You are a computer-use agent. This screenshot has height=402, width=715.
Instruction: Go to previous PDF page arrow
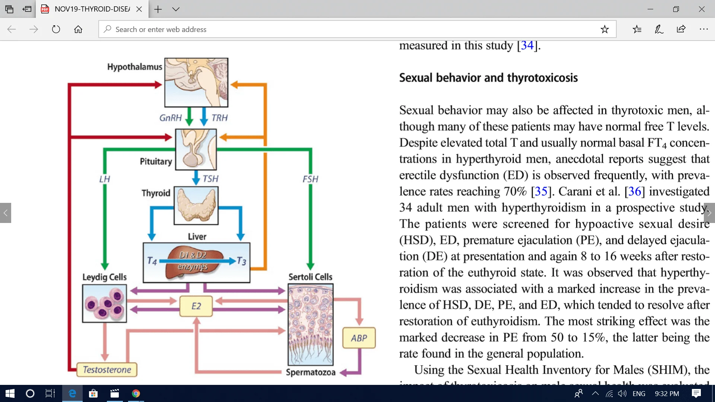tap(6, 213)
